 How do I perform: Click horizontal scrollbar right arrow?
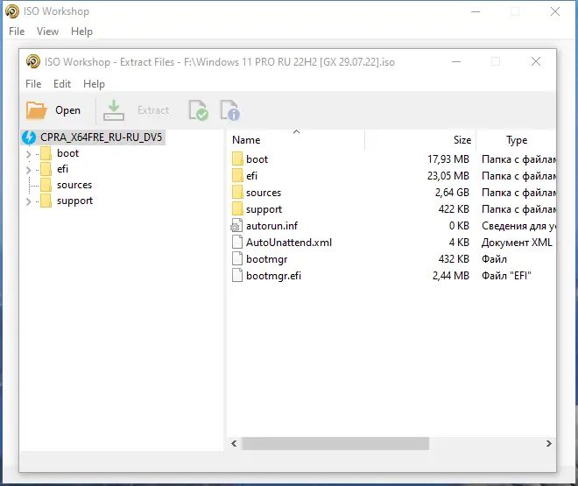tap(549, 444)
